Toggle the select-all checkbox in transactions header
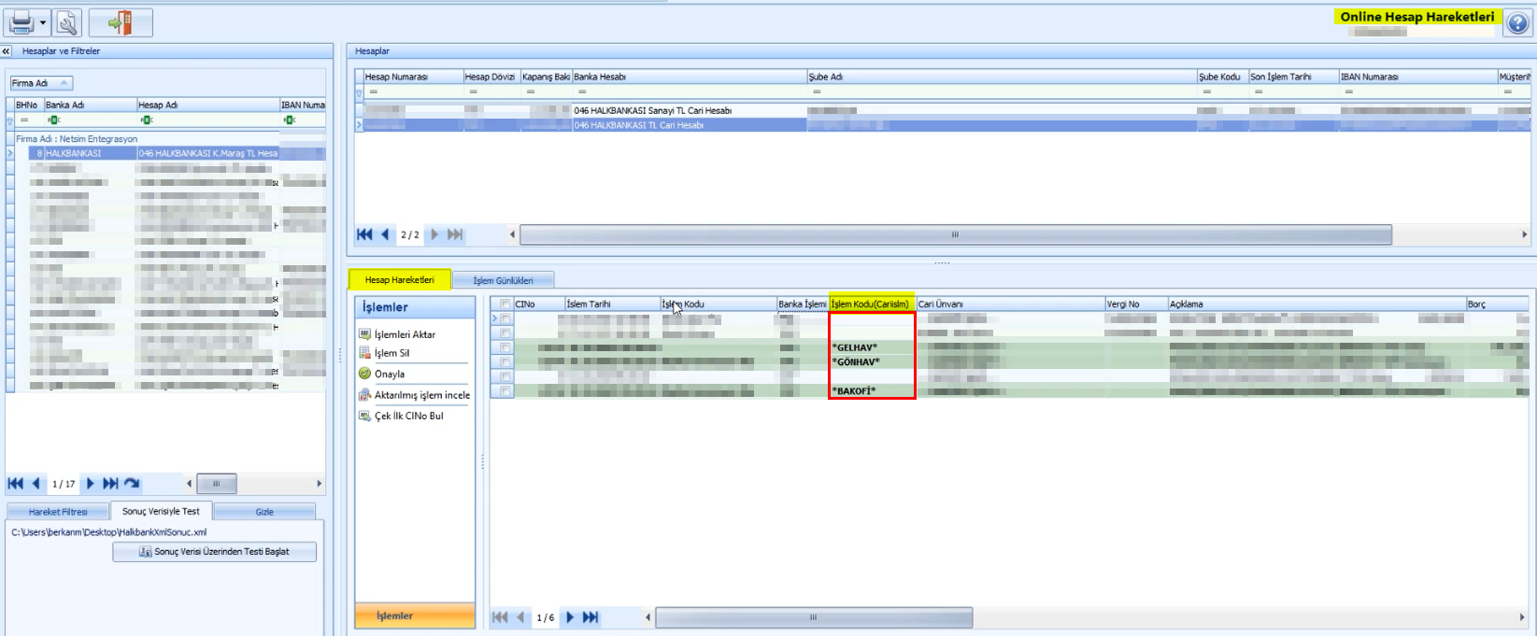1537x636 pixels. pyautogui.click(x=505, y=304)
